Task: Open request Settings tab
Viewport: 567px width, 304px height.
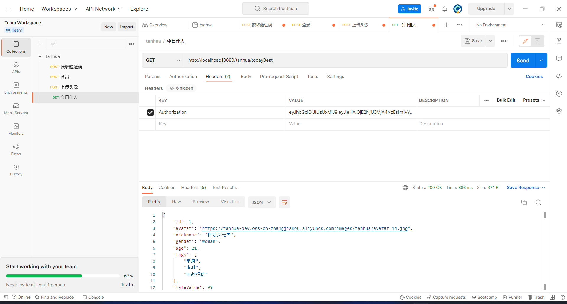Action: [x=335, y=77]
